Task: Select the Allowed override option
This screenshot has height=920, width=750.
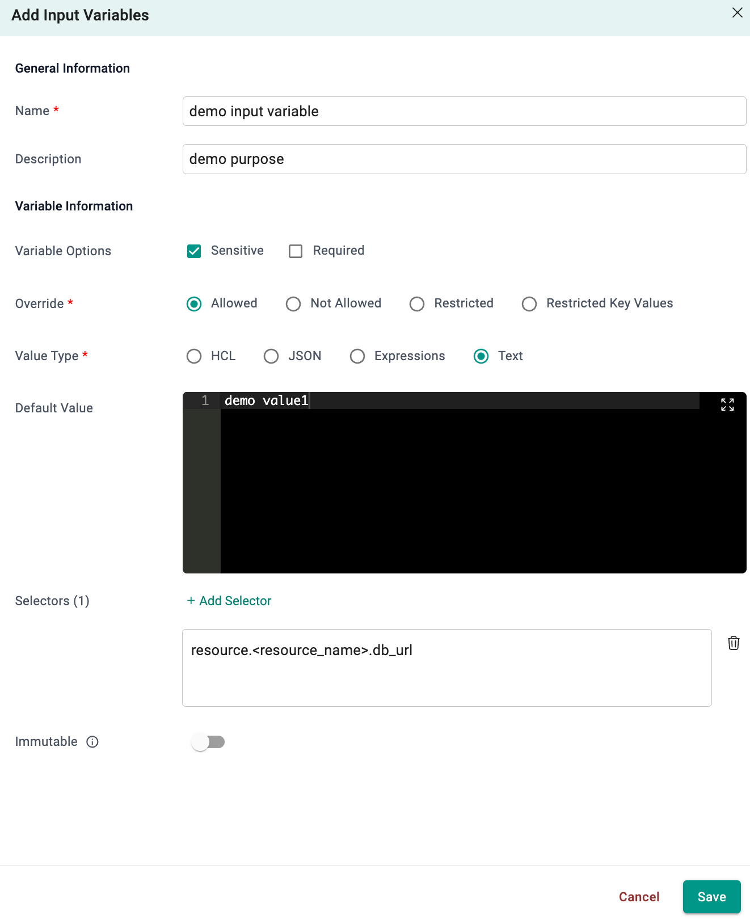Action: click(x=194, y=304)
